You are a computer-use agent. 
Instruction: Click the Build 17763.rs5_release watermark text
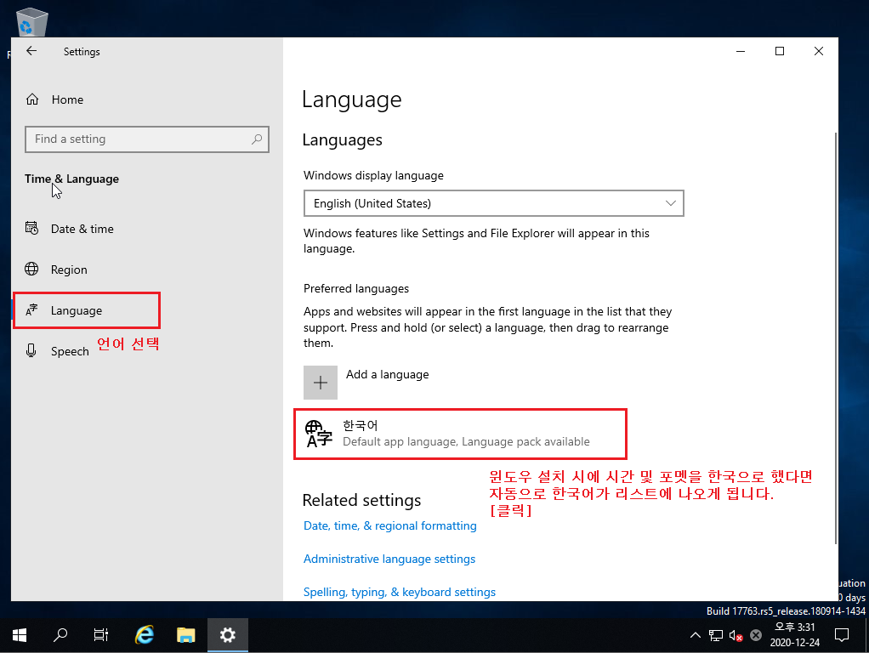tap(786, 610)
